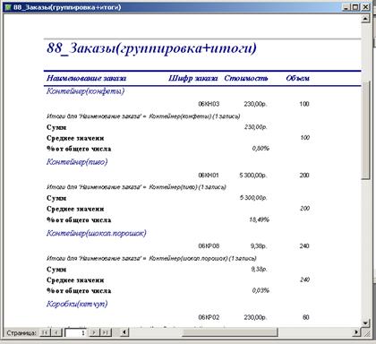Click order code 06КН01
The image size is (376, 344).
click(x=209, y=175)
